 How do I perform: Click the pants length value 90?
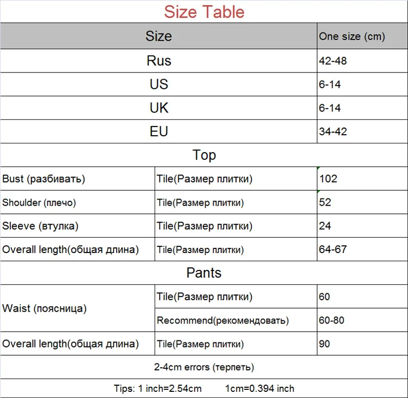coord(363,343)
